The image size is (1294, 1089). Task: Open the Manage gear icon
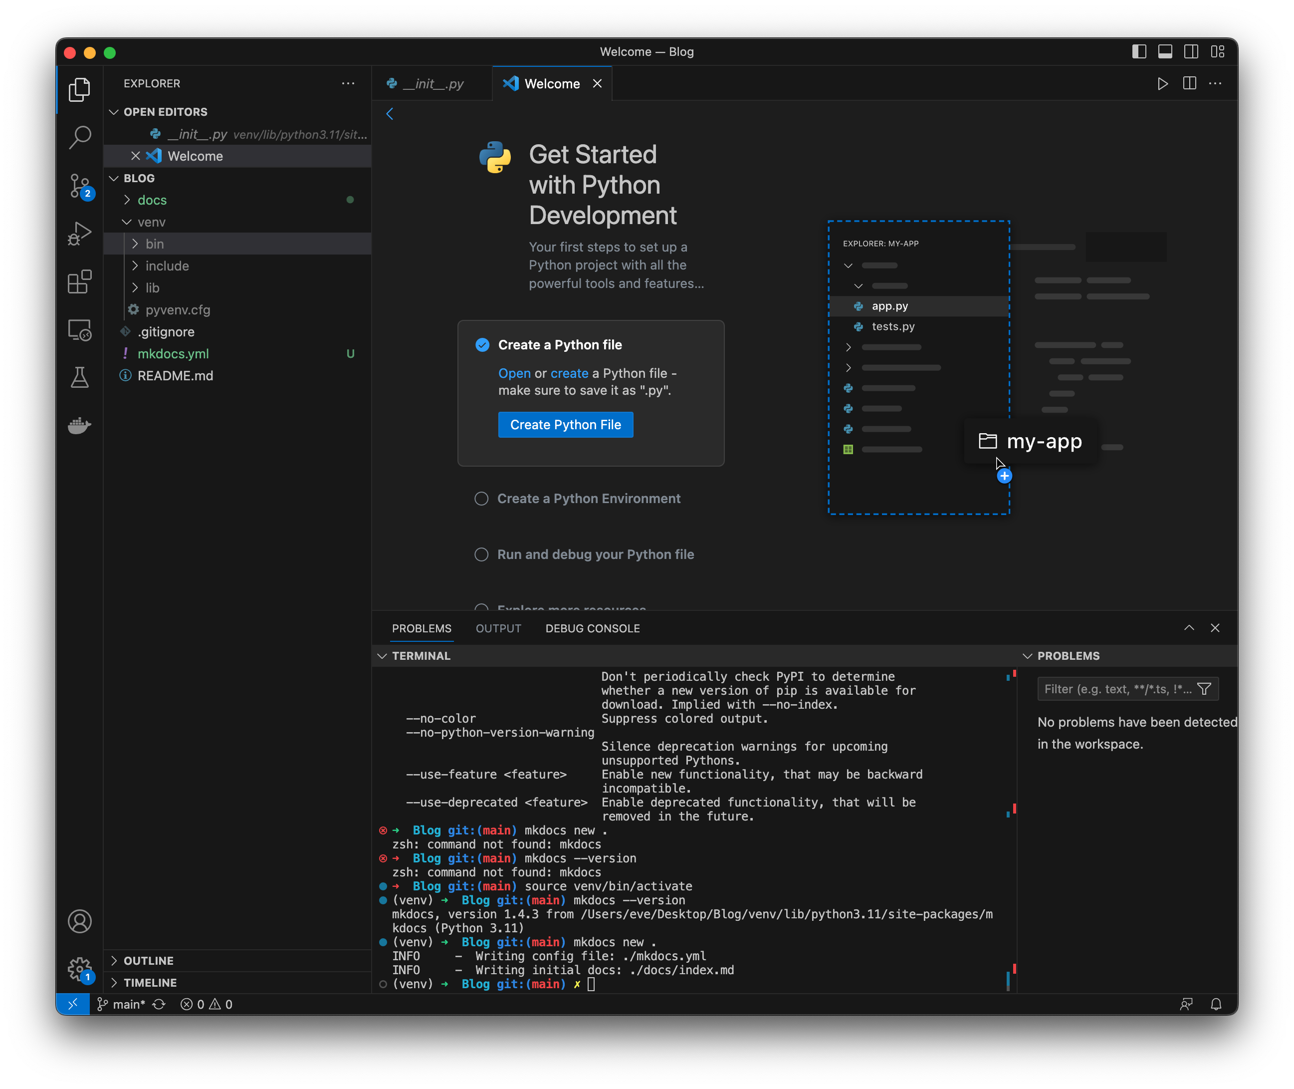click(80, 969)
